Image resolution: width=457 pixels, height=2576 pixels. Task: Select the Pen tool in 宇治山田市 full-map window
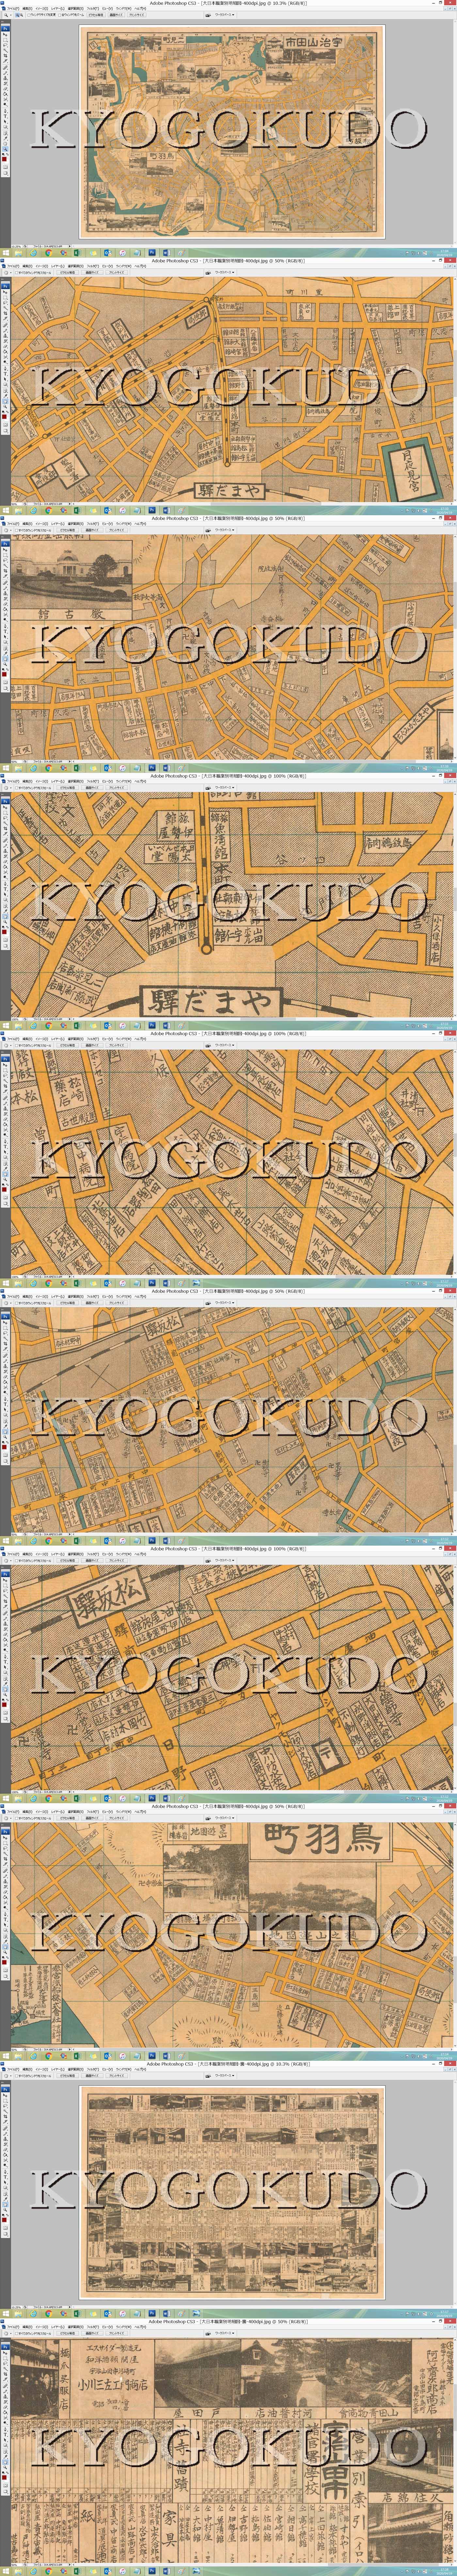[5, 111]
